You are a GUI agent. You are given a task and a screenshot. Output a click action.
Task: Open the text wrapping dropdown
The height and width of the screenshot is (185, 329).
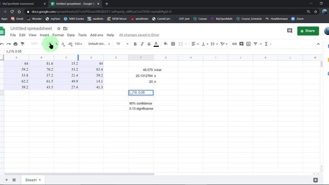[x=214, y=44]
